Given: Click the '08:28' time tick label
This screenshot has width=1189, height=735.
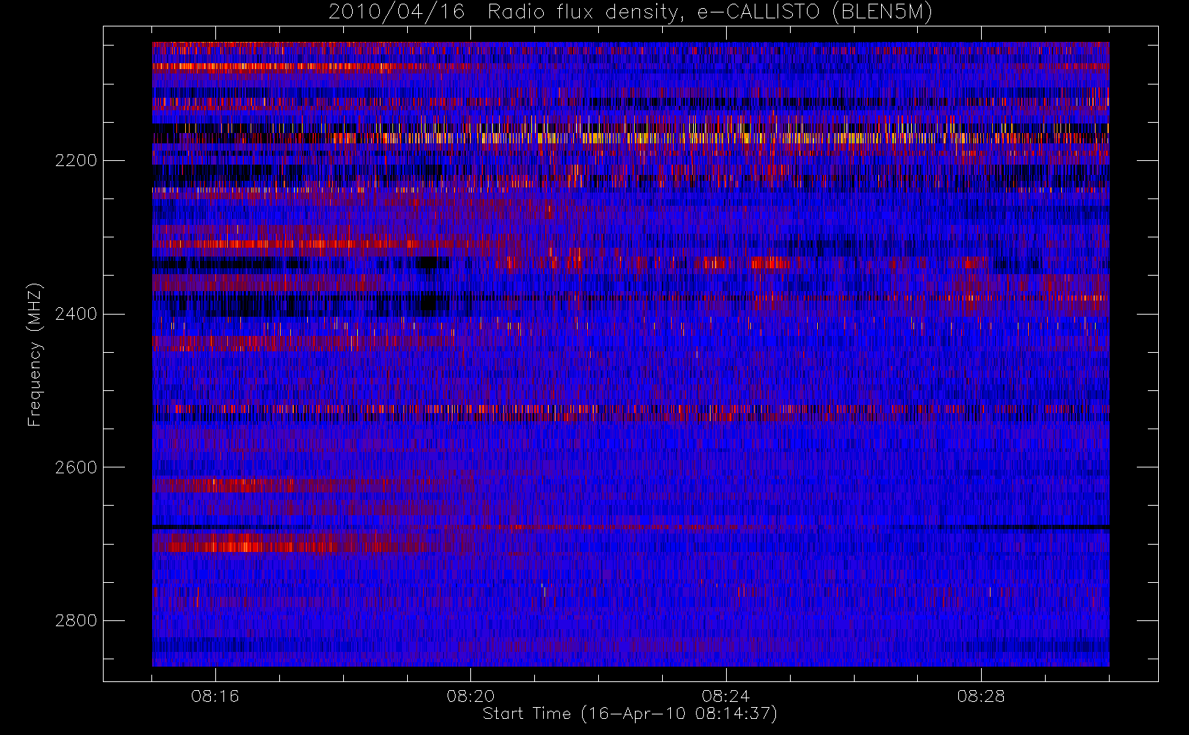Looking at the screenshot, I should [981, 696].
